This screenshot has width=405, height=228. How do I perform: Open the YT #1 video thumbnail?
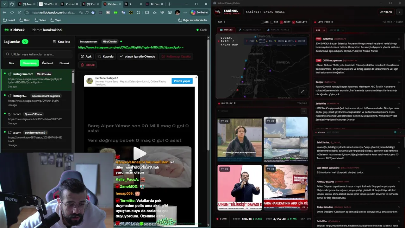(240, 139)
